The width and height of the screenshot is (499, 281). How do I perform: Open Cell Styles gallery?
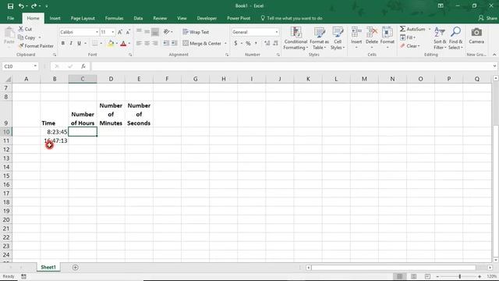coord(338,38)
